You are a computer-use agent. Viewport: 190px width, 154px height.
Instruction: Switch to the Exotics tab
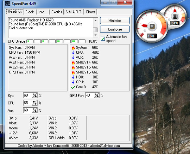(x=57, y=12)
